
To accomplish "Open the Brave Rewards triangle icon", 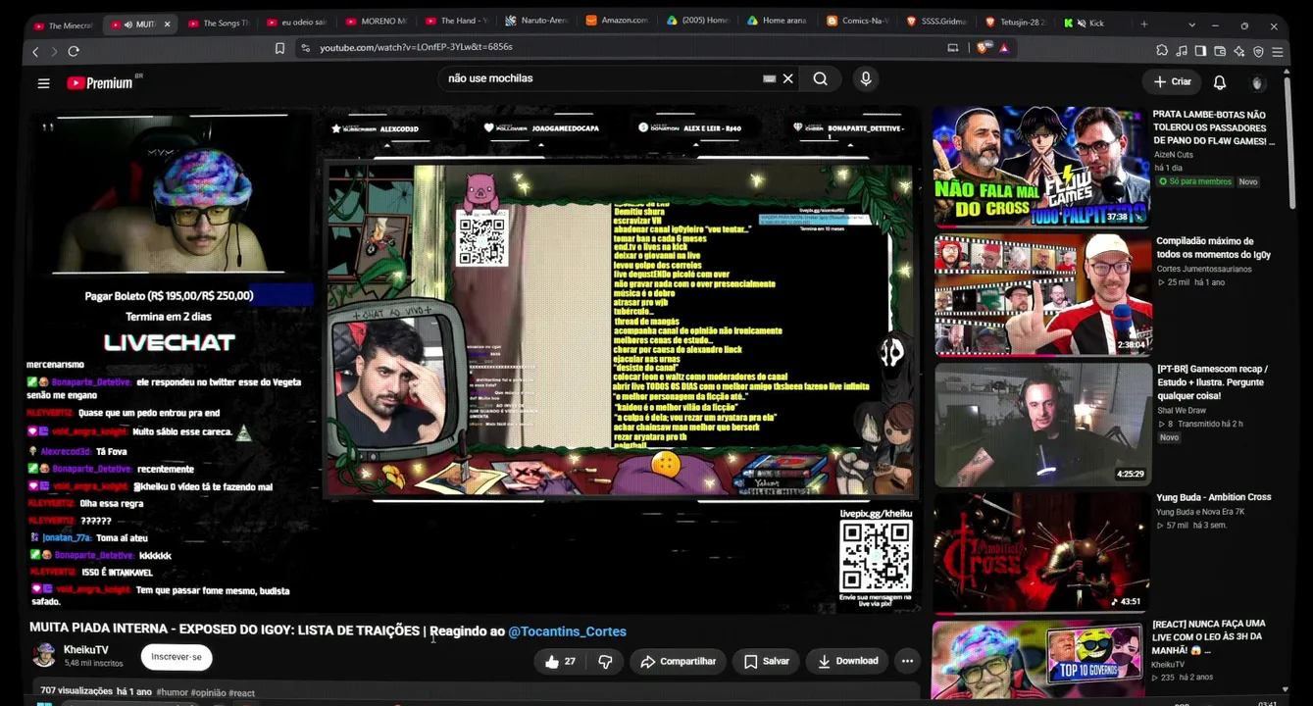I will [x=1004, y=47].
